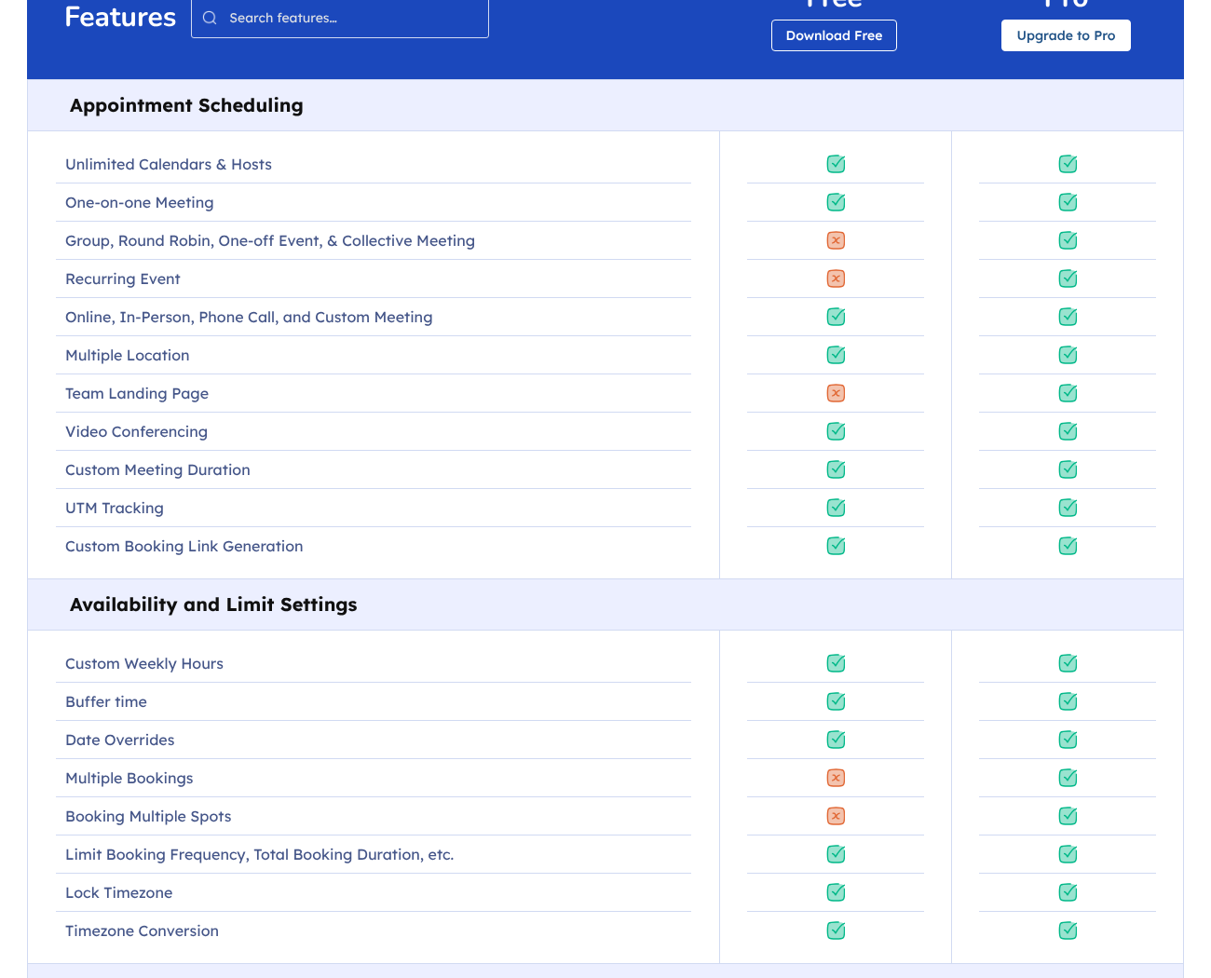Click Free column checkmark for Lock Timezone
Screen dimensions: 1211x978
pos(837,892)
